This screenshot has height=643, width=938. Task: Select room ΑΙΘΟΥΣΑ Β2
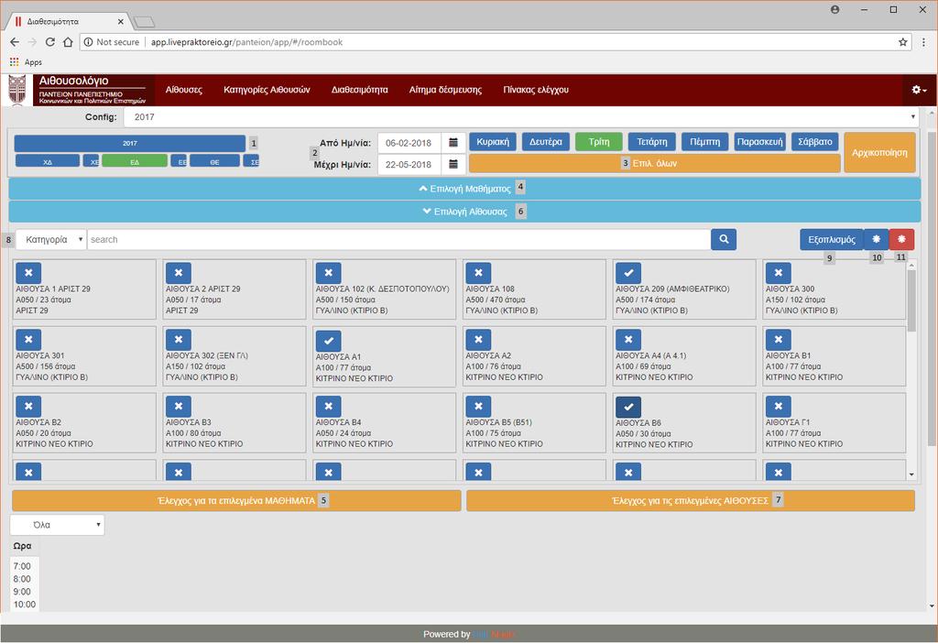[x=28, y=406]
